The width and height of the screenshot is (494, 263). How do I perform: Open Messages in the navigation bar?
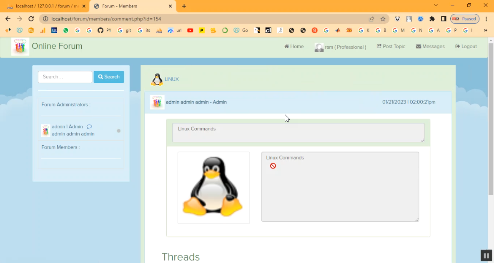tap(430, 47)
